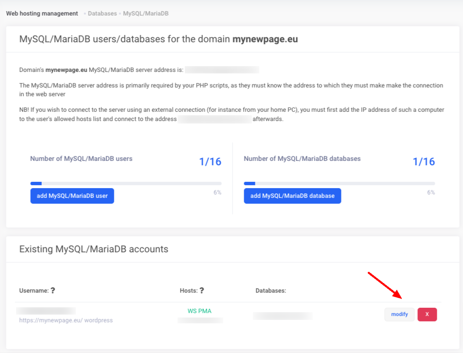Open Web hosting management breadcrumb
This screenshot has height=353, width=463.
[x=42, y=14]
